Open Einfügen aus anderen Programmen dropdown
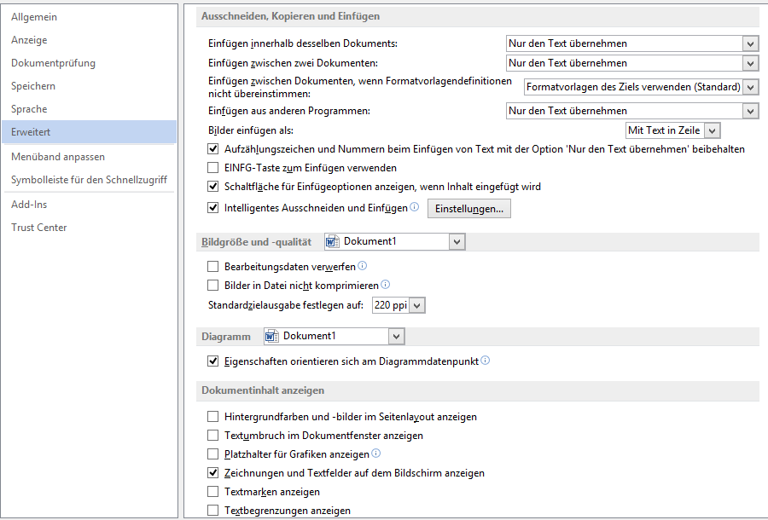This screenshot has height=520, width=768. click(750, 111)
